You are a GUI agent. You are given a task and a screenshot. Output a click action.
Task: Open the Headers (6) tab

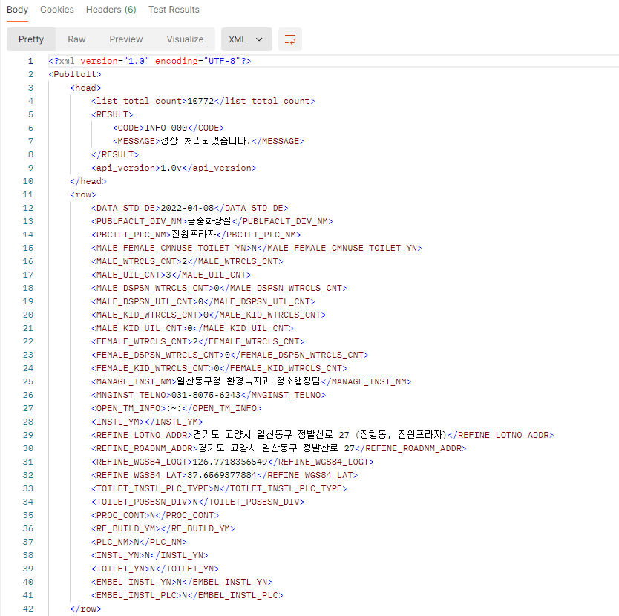pyautogui.click(x=111, y=10)
